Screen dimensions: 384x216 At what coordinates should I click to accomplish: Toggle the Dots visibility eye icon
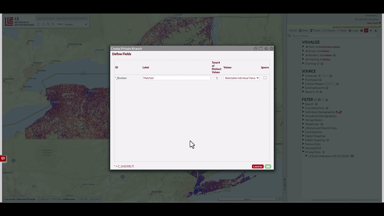tap(307, 47)
